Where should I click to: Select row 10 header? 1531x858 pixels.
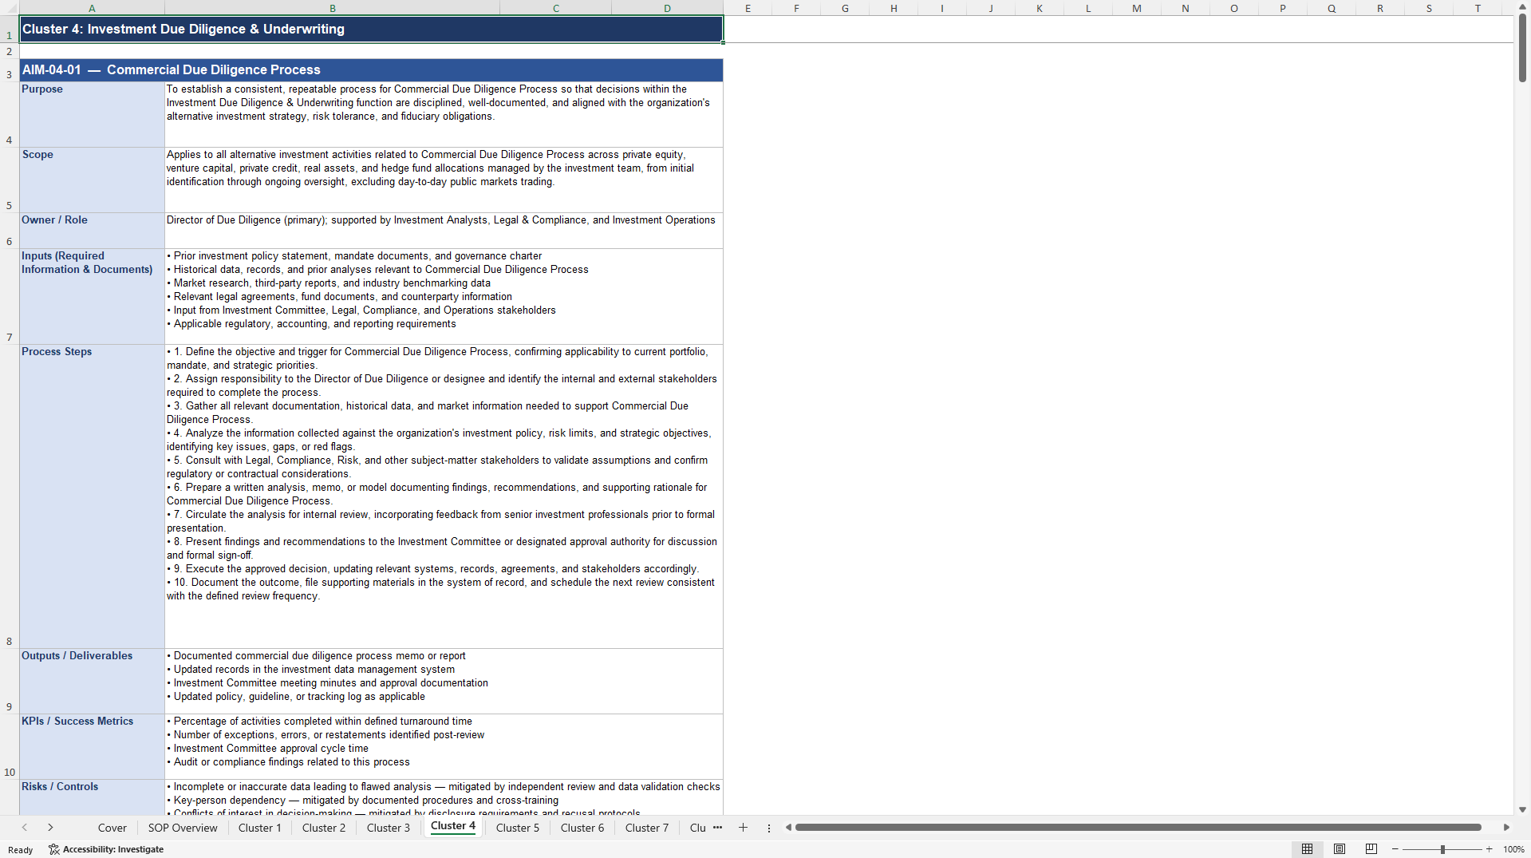click(10, 746)
